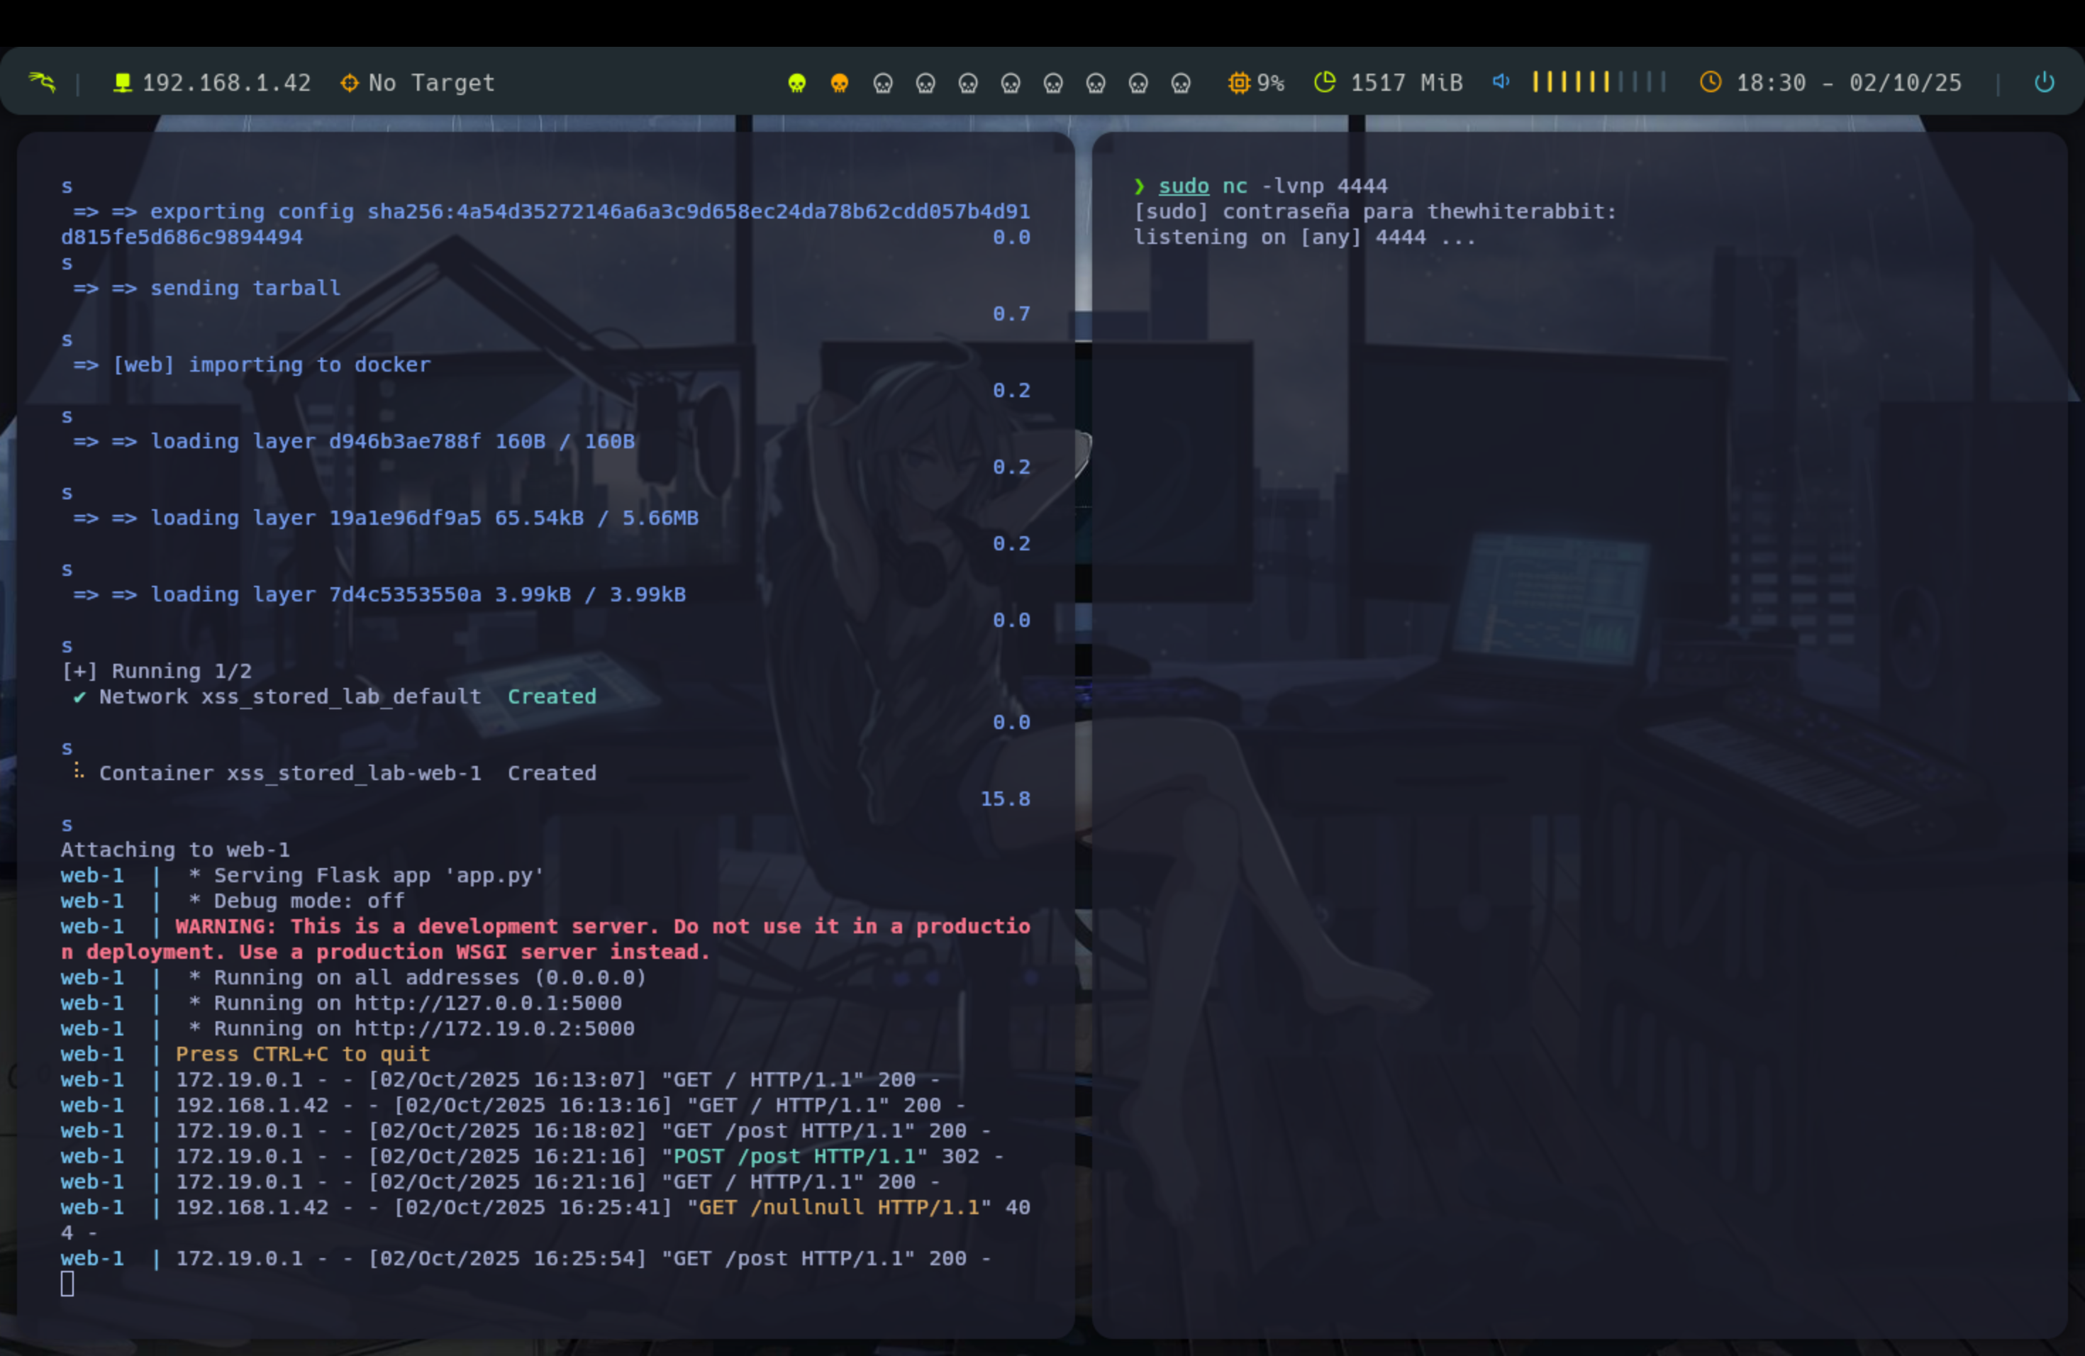The height and width of the screenshot is (1356, 2085).
Task: Click the network IP address icon
Action: (123, 82)
